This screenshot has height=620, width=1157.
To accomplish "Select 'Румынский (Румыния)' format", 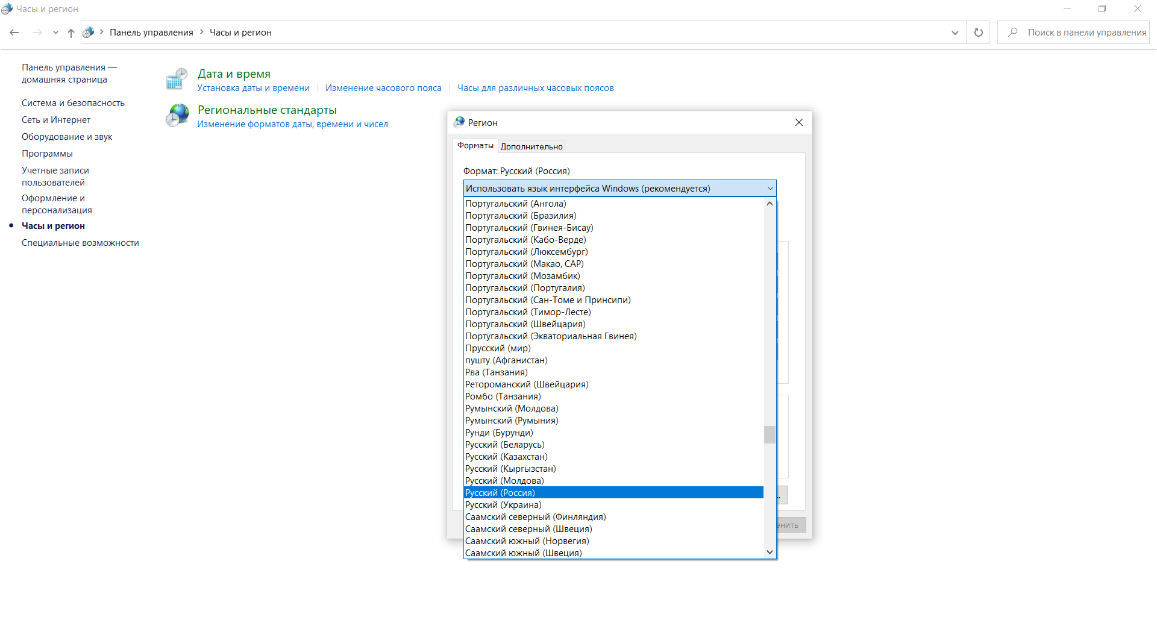I will click(x=613, y=421).
